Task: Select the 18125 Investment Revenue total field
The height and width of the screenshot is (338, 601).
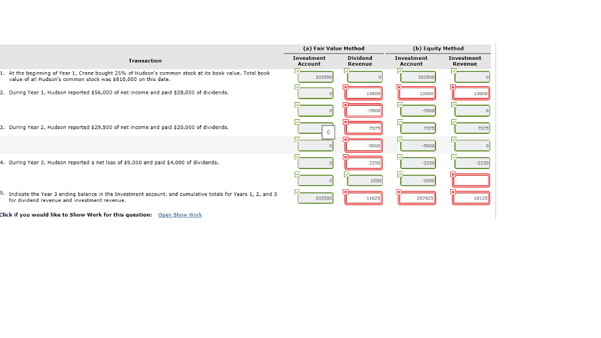Action: pyautogui.click(x=471, y=198)
